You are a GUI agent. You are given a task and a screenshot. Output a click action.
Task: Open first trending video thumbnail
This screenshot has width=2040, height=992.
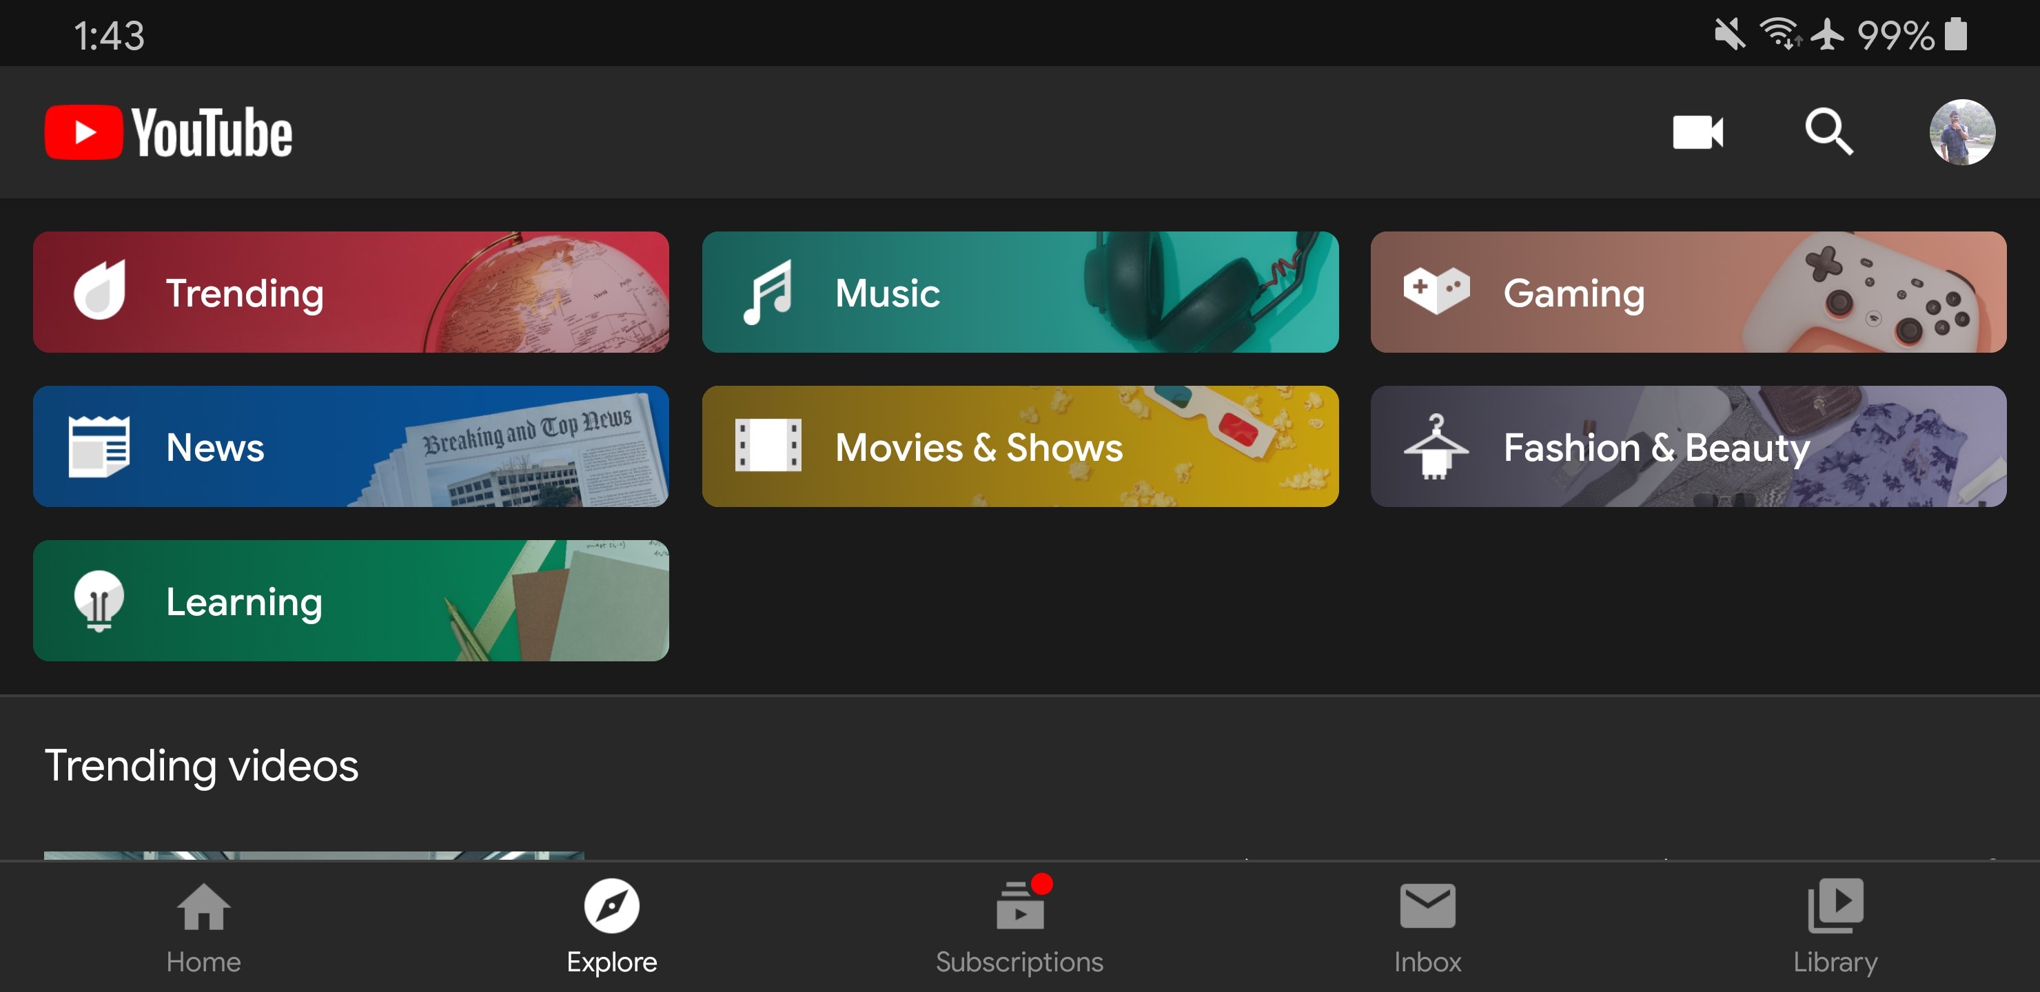point(314,855)
